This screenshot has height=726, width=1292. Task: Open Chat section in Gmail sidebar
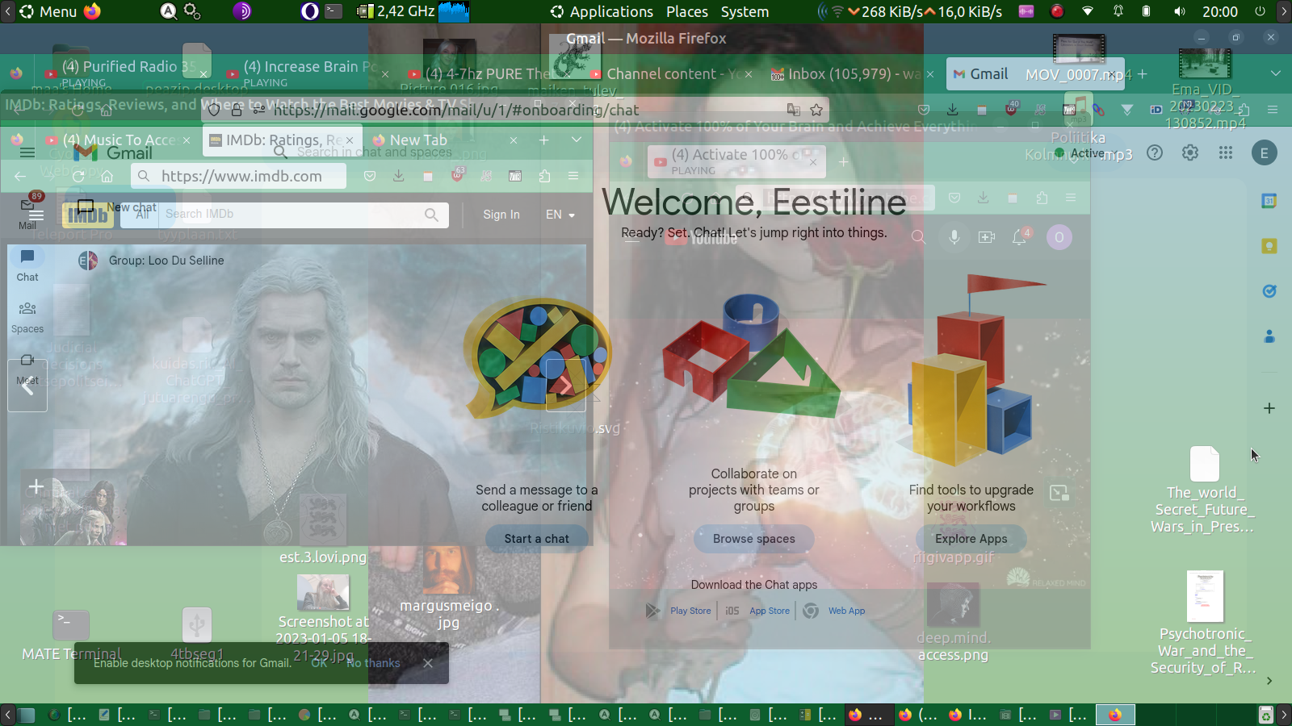click(27, 265)
